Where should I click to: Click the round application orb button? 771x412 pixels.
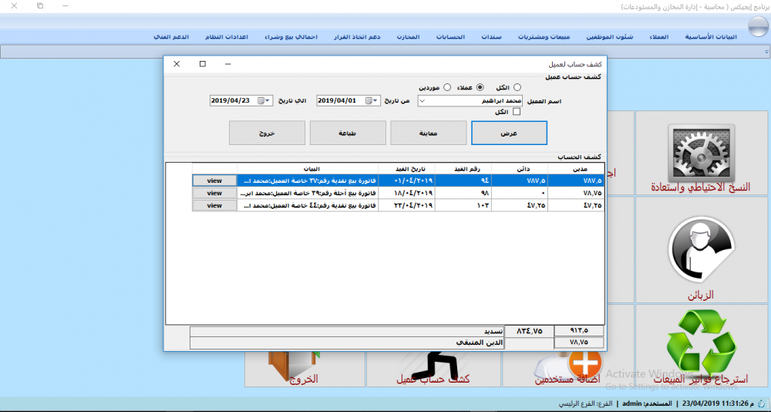pos(757,26)
